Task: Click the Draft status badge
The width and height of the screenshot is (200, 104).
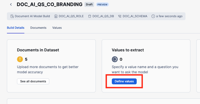Action: click(89, 4)
